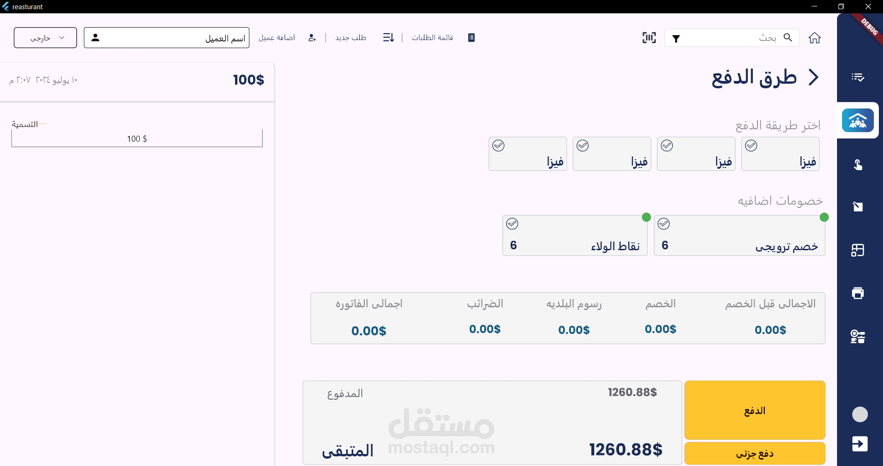Open the filter funnel icon
883x466 pixels.
click(676, 39)
